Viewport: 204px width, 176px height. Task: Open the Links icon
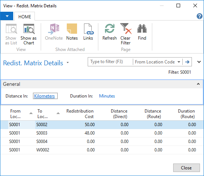88,29
